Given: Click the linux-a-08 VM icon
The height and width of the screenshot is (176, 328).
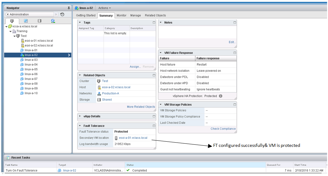Looking at the screenshot, I should click(22, 84).
